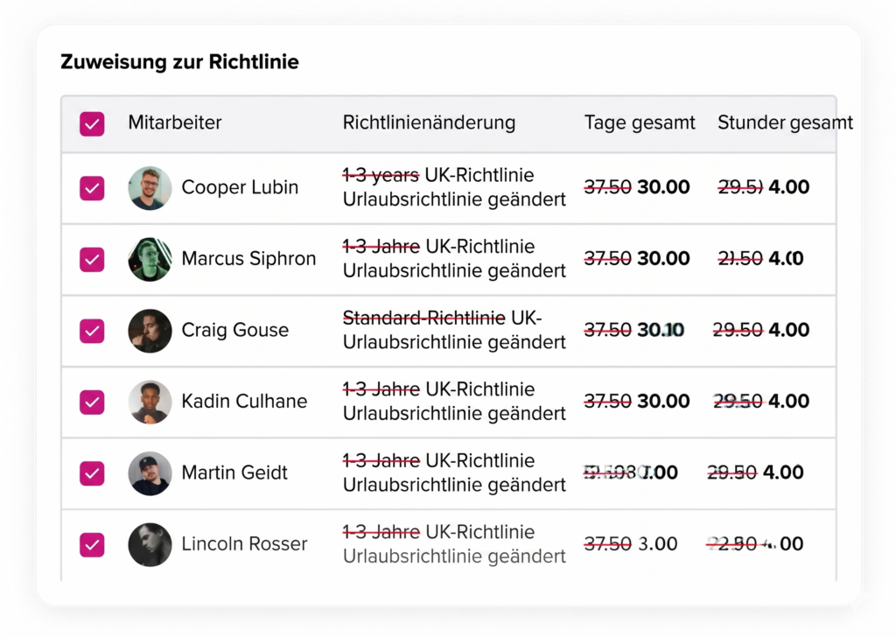This screenshot has height=637, width=896.
Task: Click the Richtlinienänderung column header
Action: tap(429, 122)
